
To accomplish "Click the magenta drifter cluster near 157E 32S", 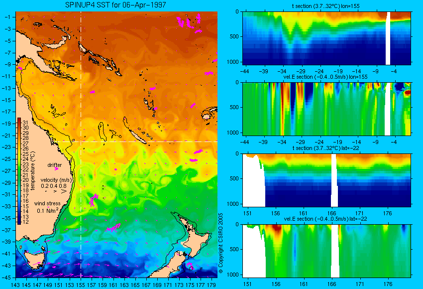I will tap(94, 200).
